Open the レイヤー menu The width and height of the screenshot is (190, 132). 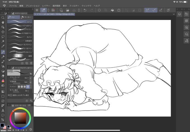(x=46, y=6)
